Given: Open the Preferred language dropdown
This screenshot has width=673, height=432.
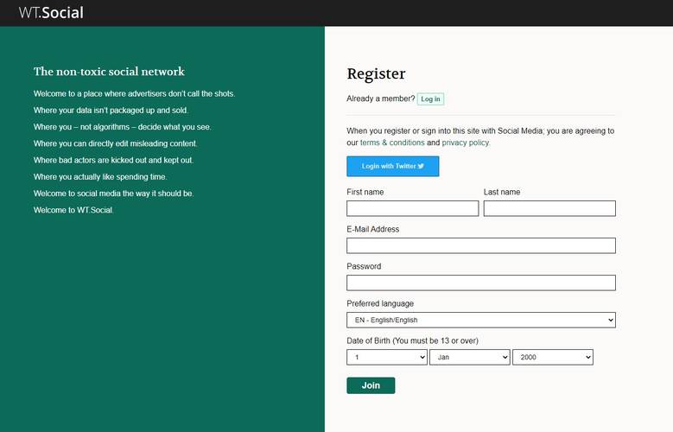Looking at the screenshot, I should pos(481,320).
